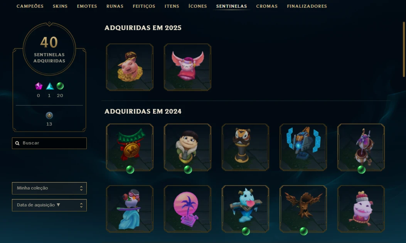
Task: Open the Data de aquisição sort dropdown
Action: point(49,205)
